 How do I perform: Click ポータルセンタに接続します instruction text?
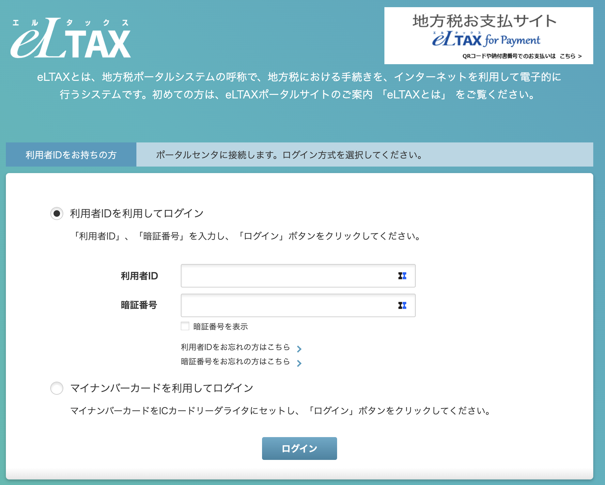click(289, 155)
